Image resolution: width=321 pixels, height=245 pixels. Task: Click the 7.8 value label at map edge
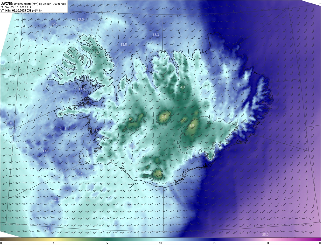[3, 69]
